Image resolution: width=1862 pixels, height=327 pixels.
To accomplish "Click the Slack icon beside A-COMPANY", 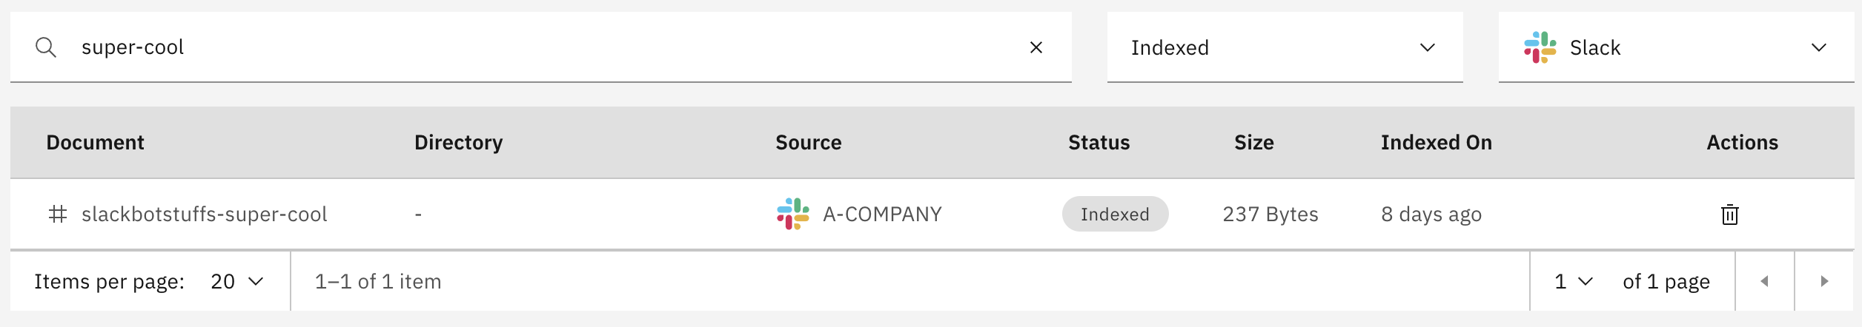I will point(792,214).
